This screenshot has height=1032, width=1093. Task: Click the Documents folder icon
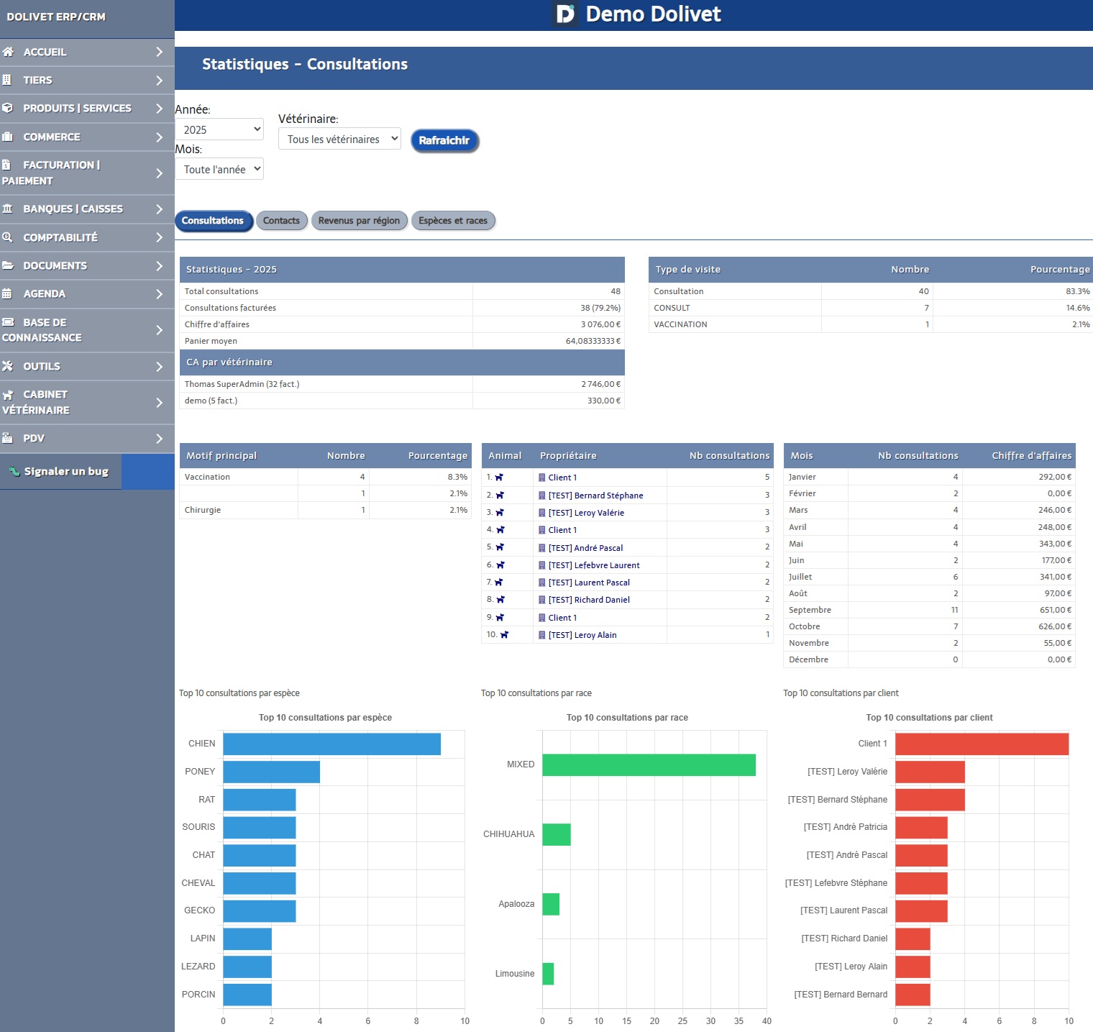7,265
